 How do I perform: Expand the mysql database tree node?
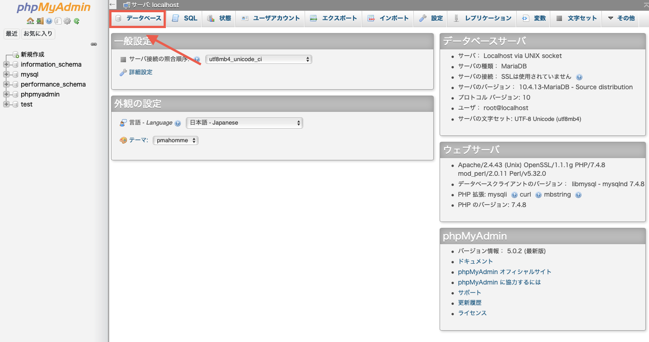6,74
